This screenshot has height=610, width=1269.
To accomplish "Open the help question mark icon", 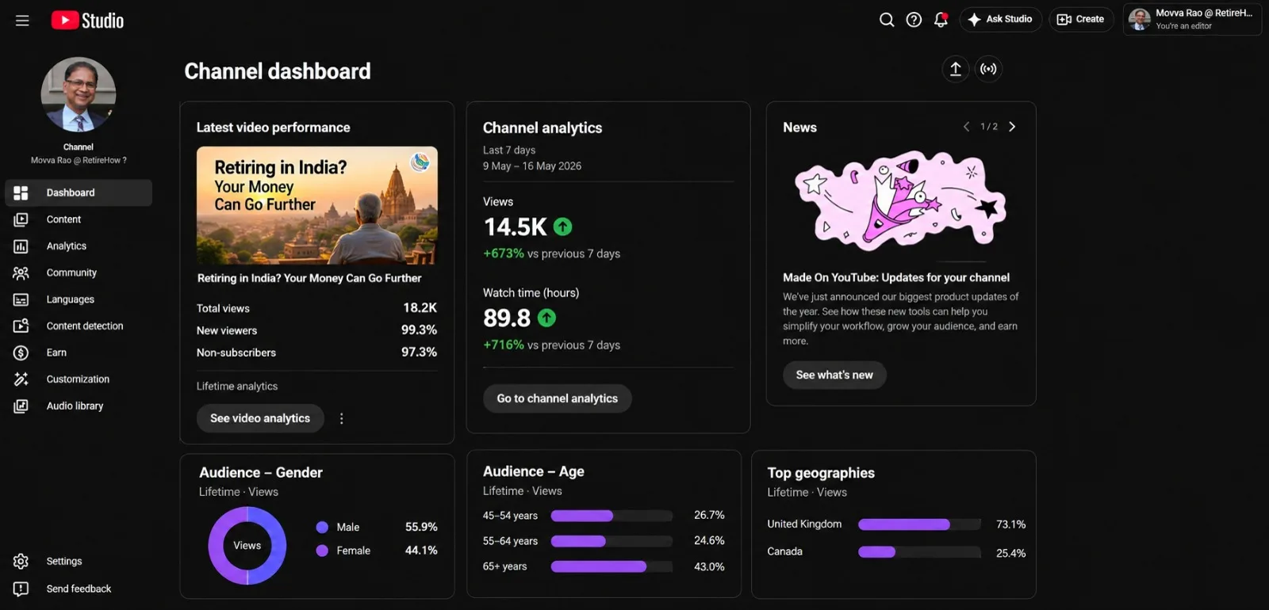I will pyautogui.click(x=914, y=20).
